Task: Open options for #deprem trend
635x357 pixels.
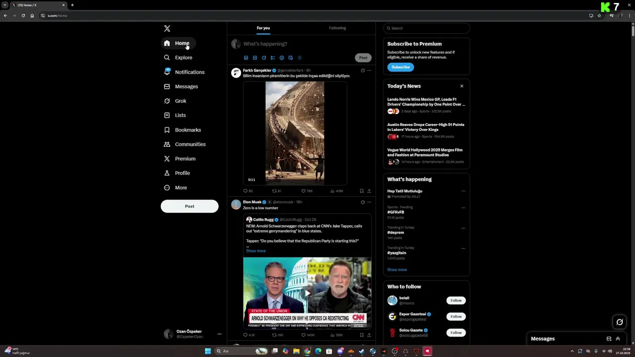Action: point(463,228)
